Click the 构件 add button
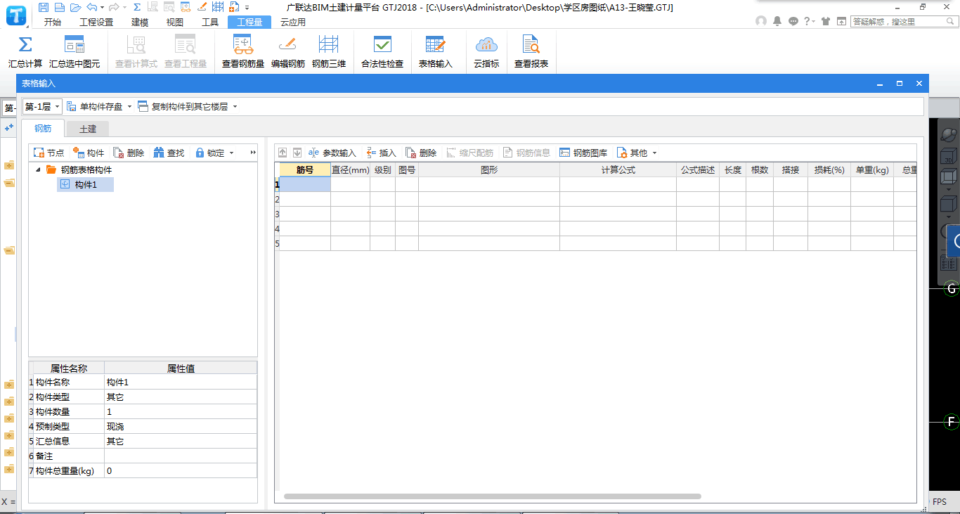This screenshot has width=960, height=514. coord(89,153)
